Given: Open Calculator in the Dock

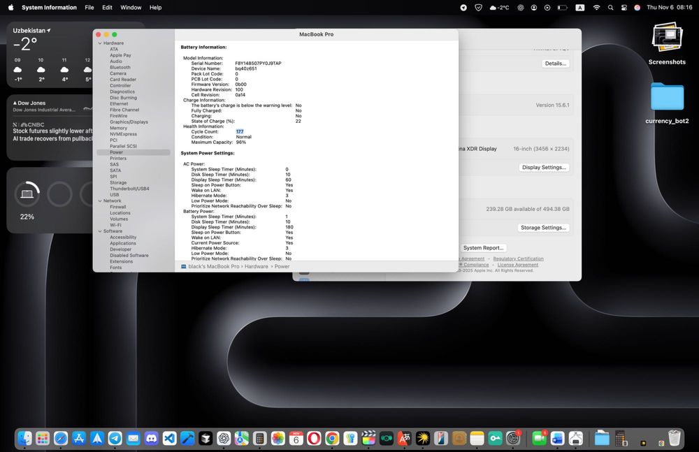Looking at the screenshot, I should (259, 439).
